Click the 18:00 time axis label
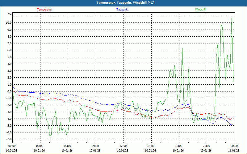This screenshot has width=247, height=154. tap(179, 146)
